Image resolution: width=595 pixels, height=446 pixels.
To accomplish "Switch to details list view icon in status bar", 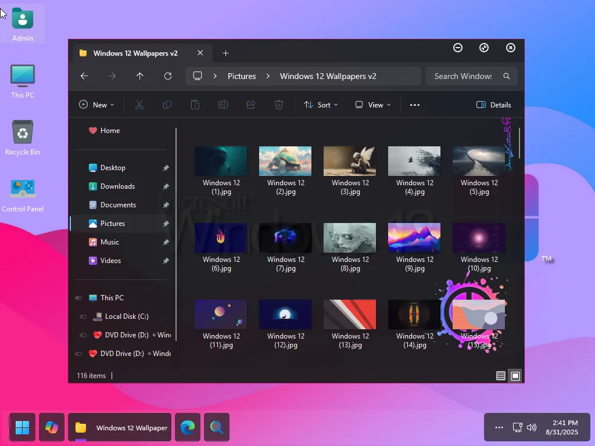I will pos(500,376).
